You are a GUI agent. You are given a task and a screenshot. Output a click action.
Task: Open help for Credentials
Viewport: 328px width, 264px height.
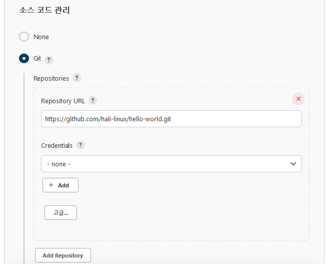80,145
